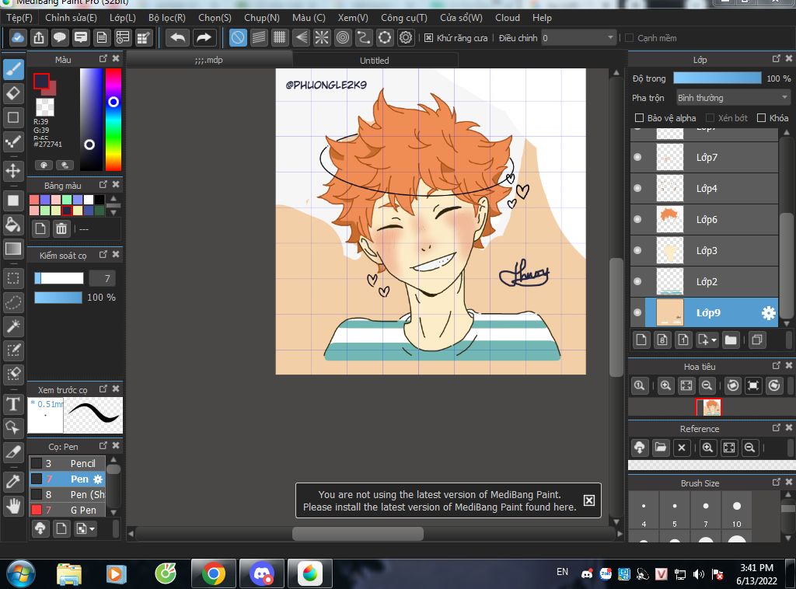Open reference image folder icon
The image size is (796, 589).
661,448
